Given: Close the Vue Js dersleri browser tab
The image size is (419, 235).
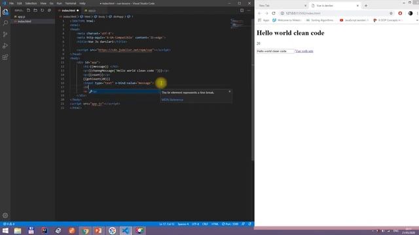Looking at the screenshot, I should click(357, 6).
